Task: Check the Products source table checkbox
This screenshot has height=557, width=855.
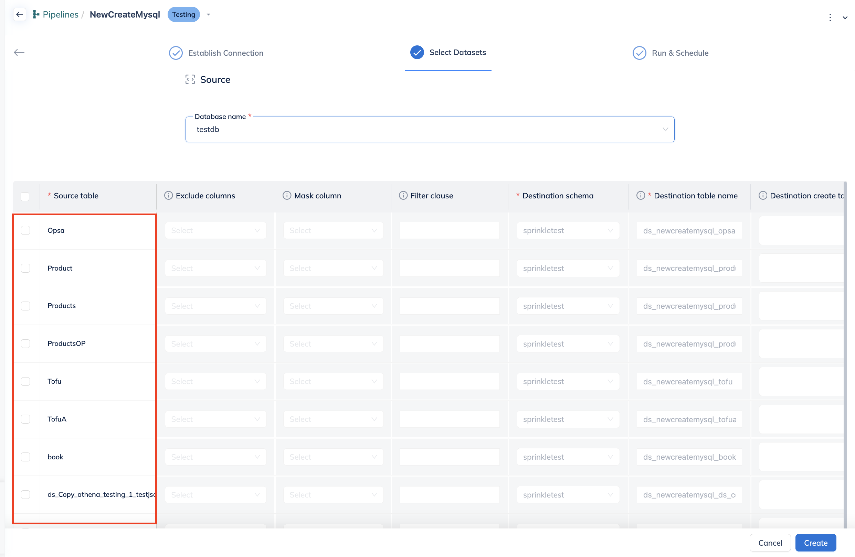Action: point(25,306)
